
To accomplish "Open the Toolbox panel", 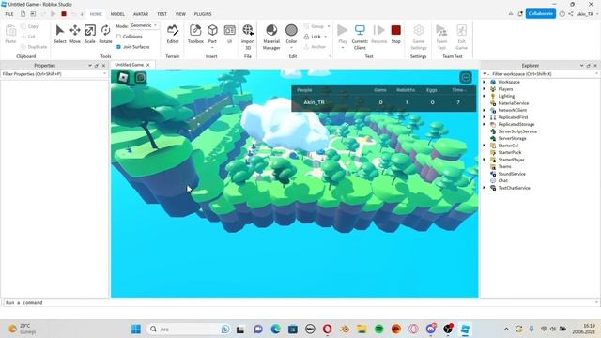I will [x=195, y=34].
